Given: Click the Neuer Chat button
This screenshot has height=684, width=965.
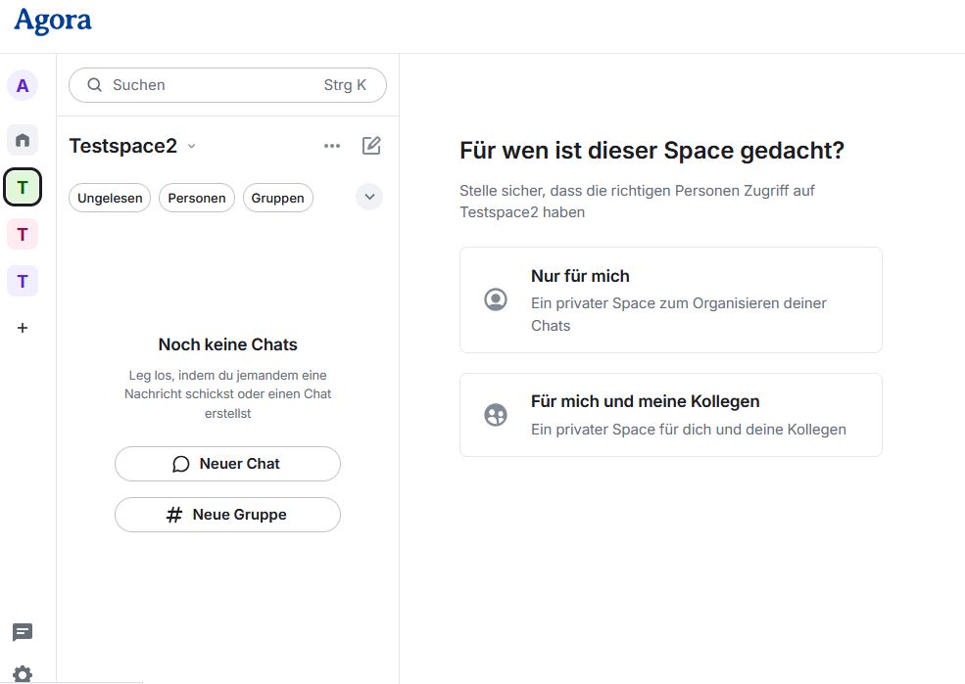Looking at the screenshot, I should pos(227,464).
